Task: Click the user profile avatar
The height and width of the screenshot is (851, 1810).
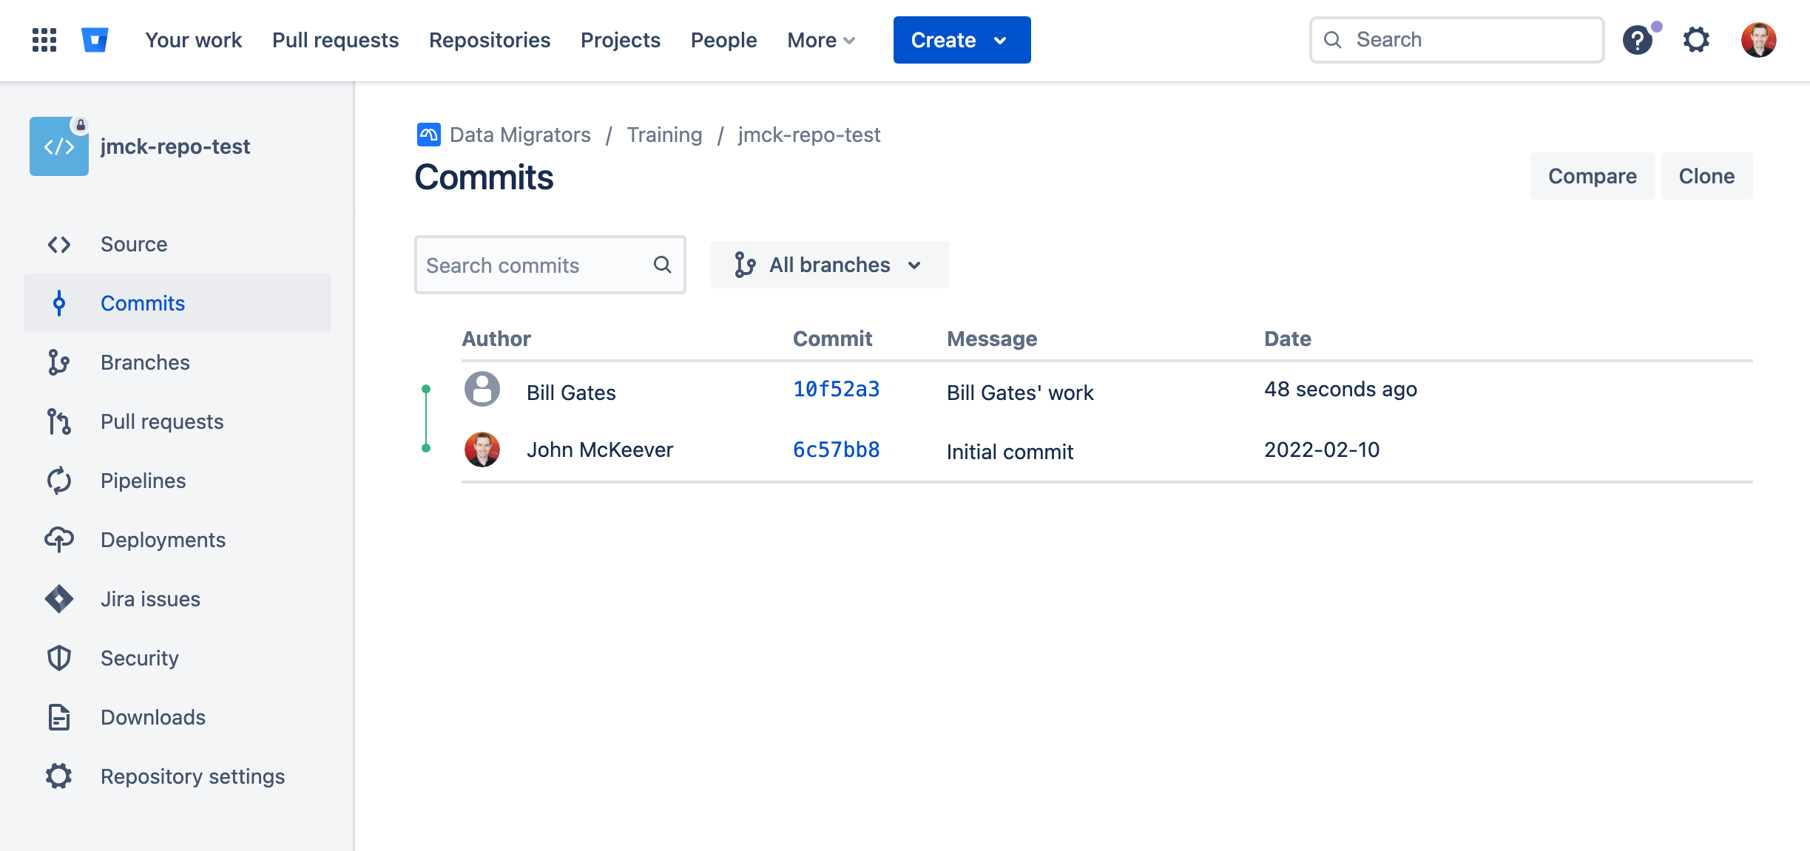Action: point(1758,40)
